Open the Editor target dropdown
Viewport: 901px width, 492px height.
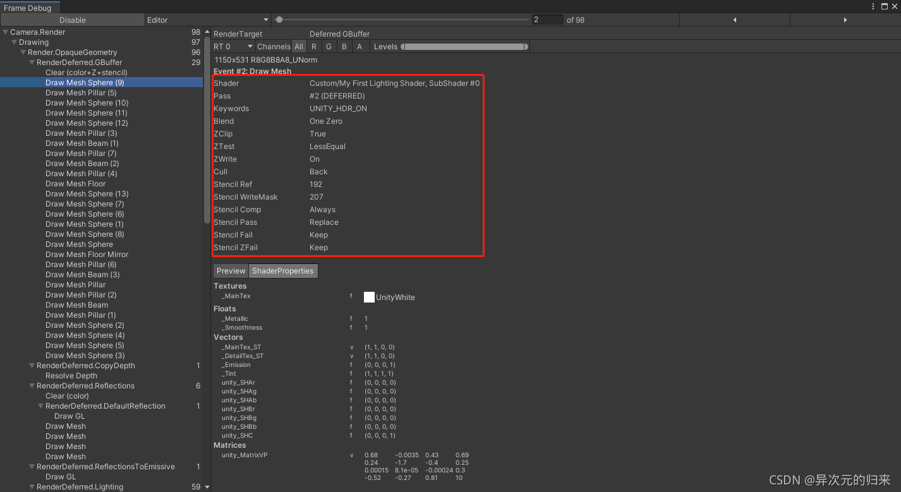(207, 20)
